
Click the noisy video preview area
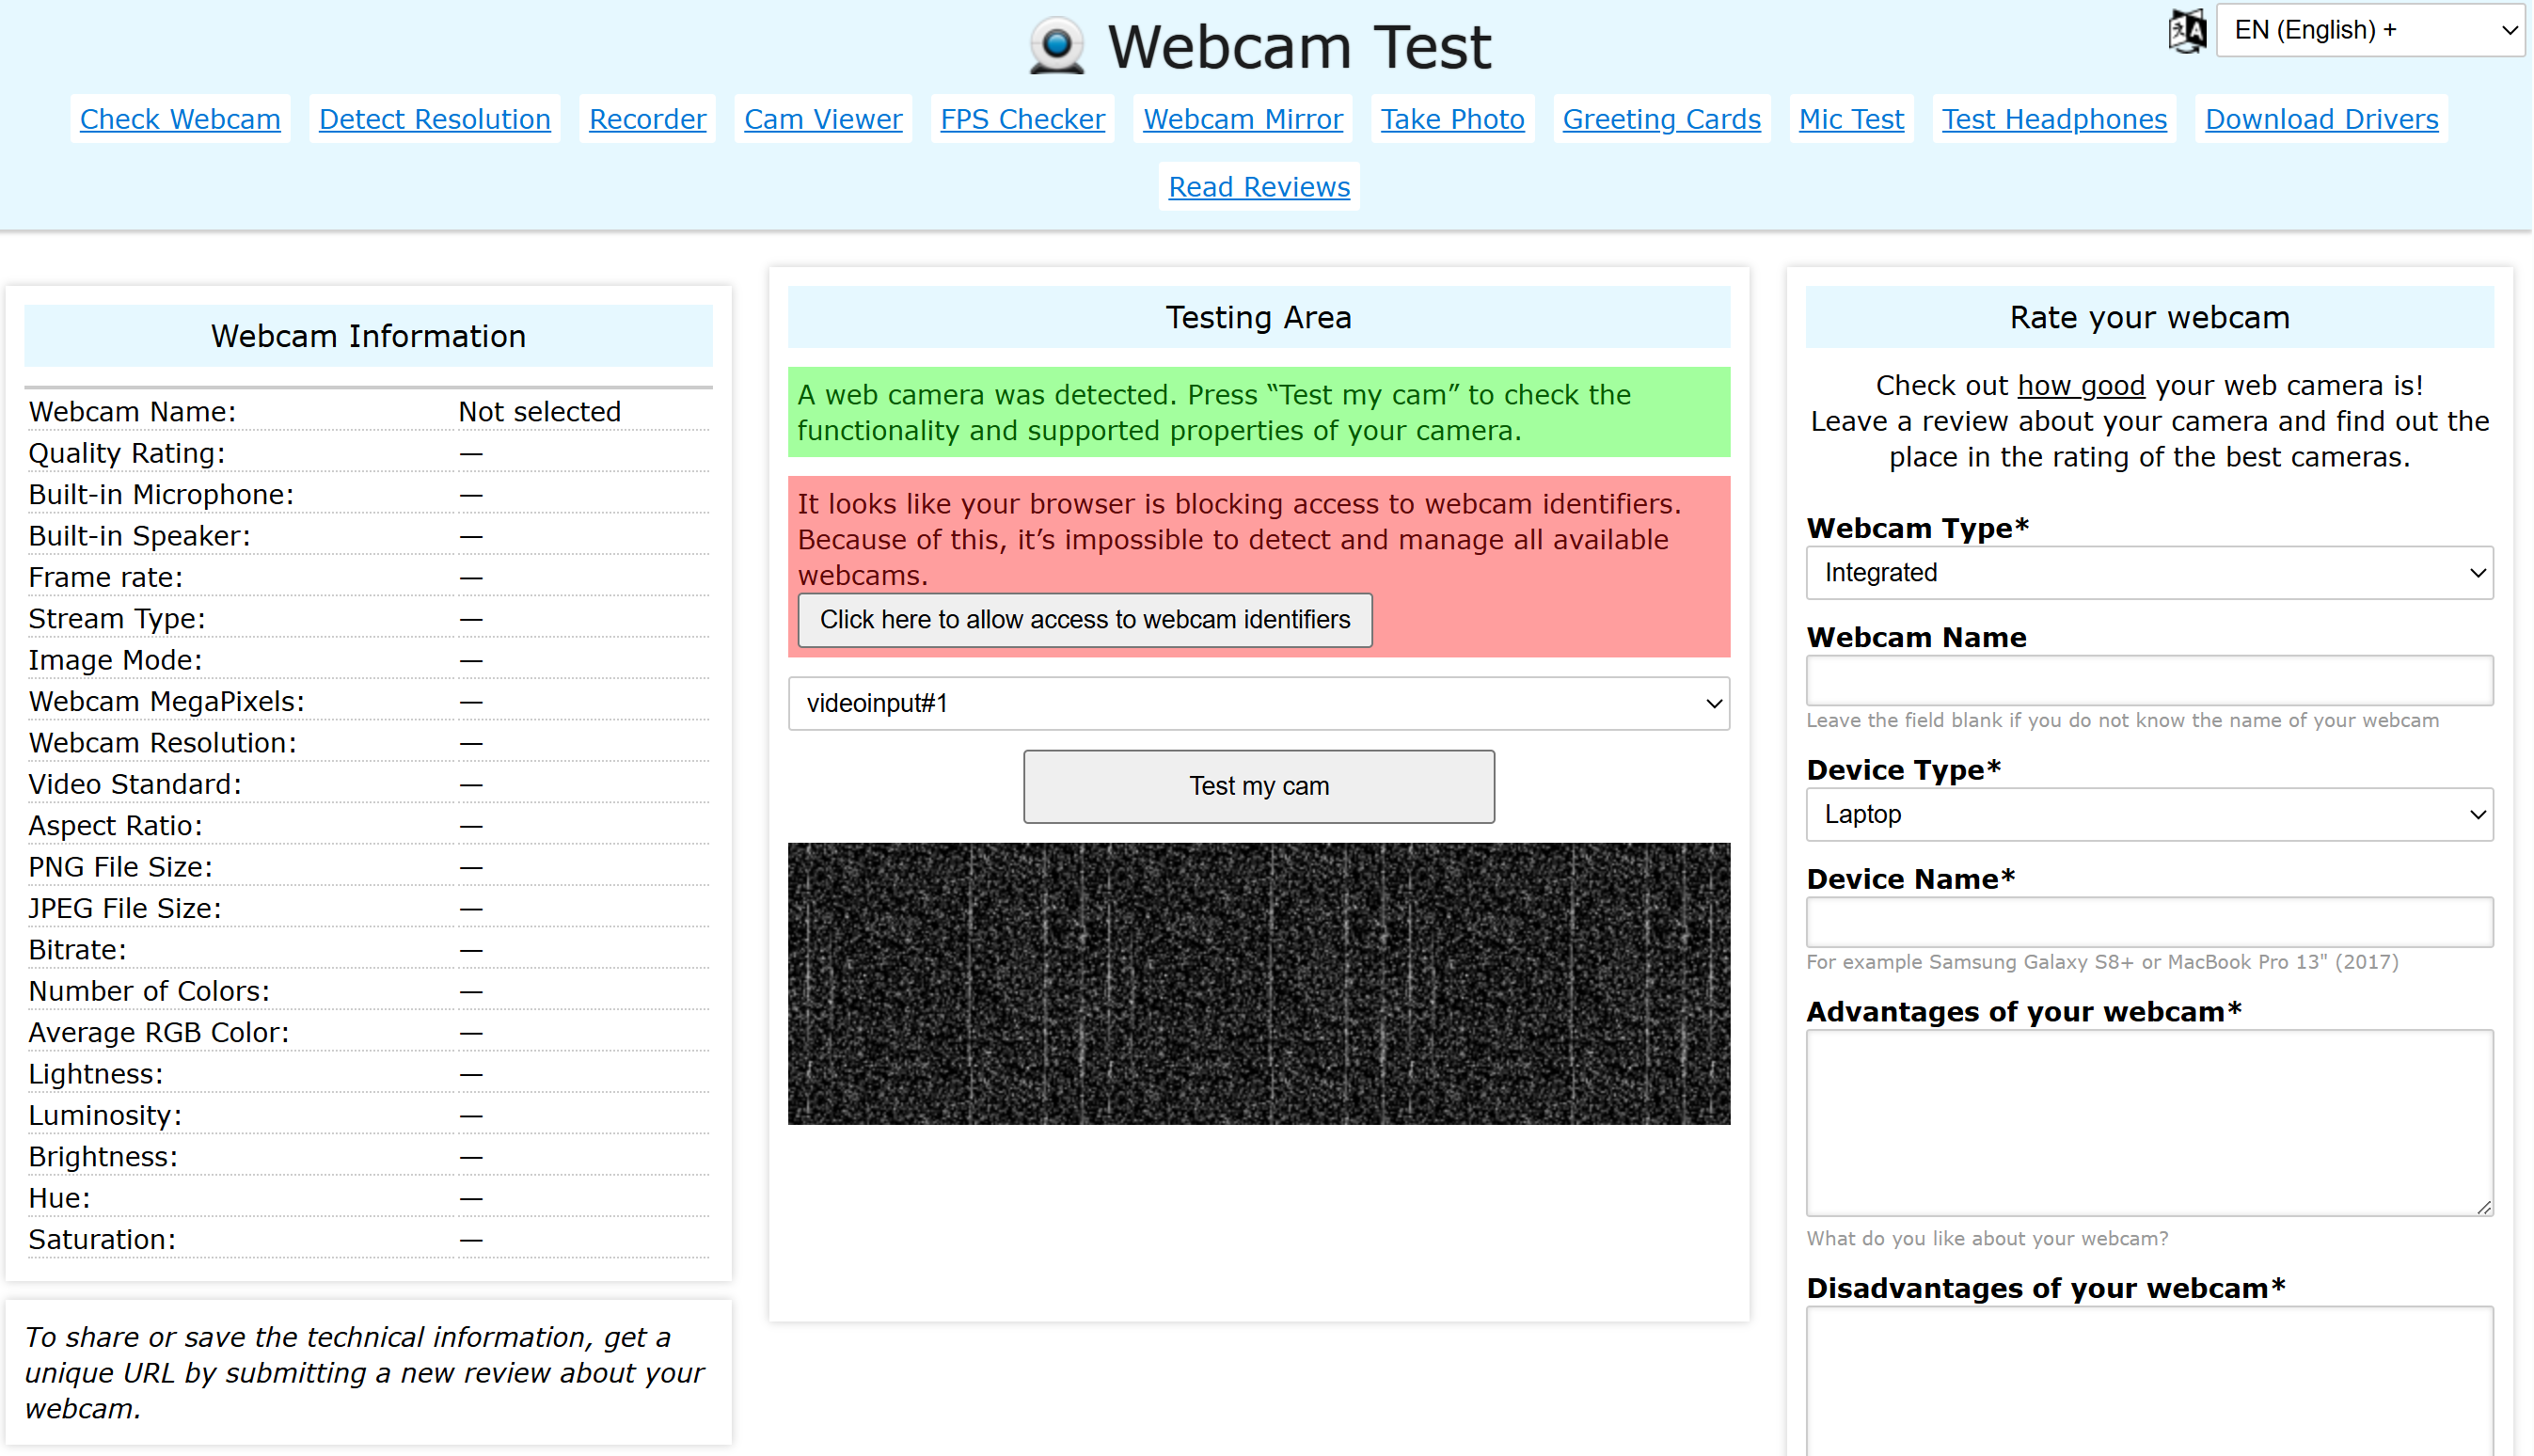tap(1258, 983)
